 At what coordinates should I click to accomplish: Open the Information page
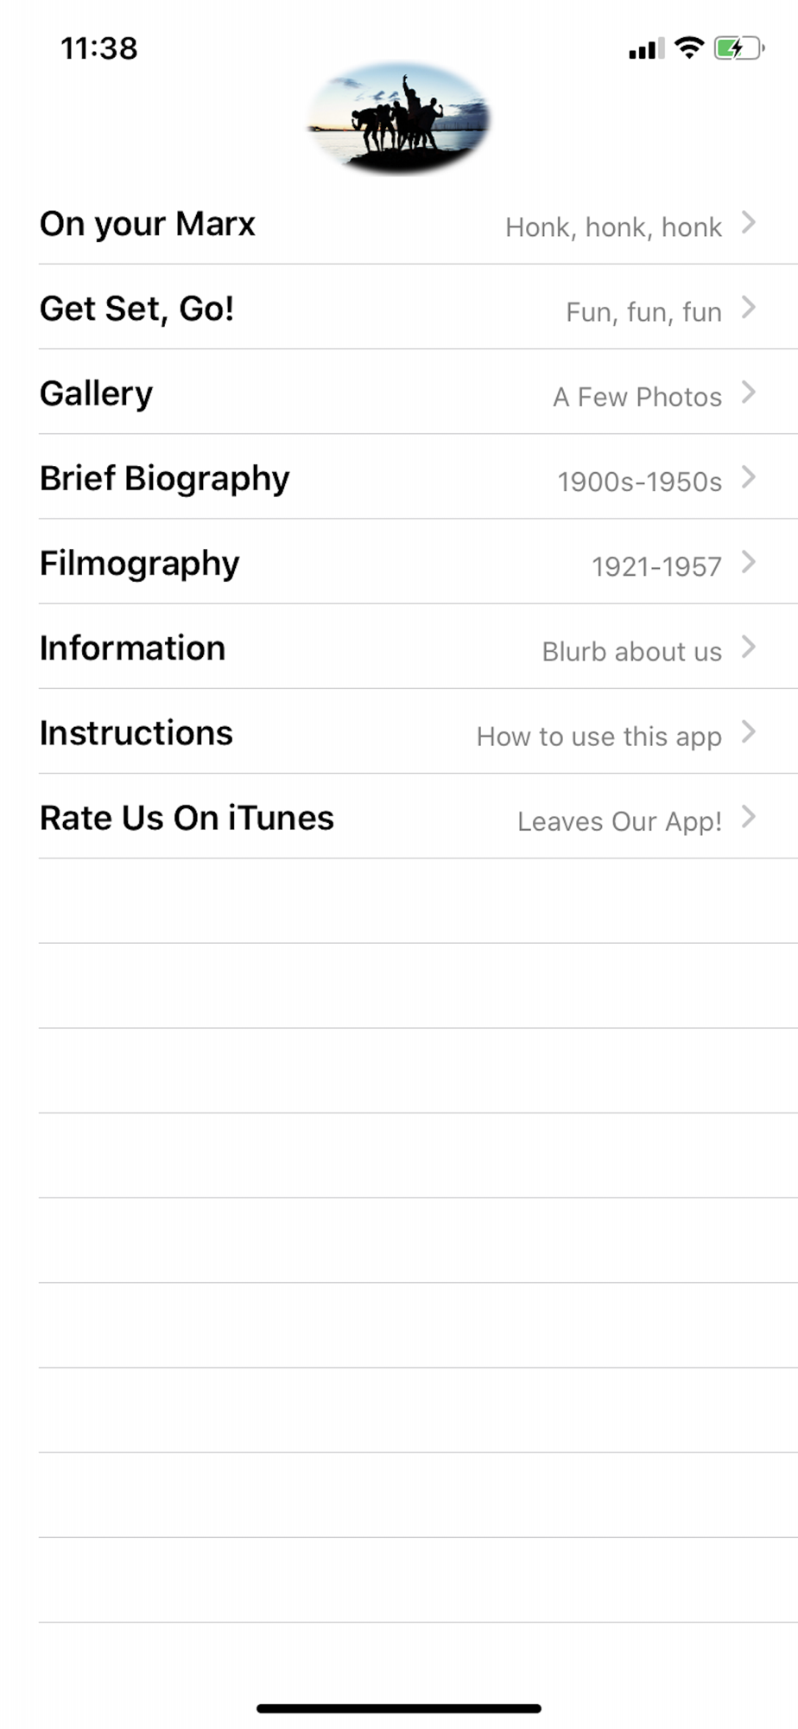click(132, 648)
